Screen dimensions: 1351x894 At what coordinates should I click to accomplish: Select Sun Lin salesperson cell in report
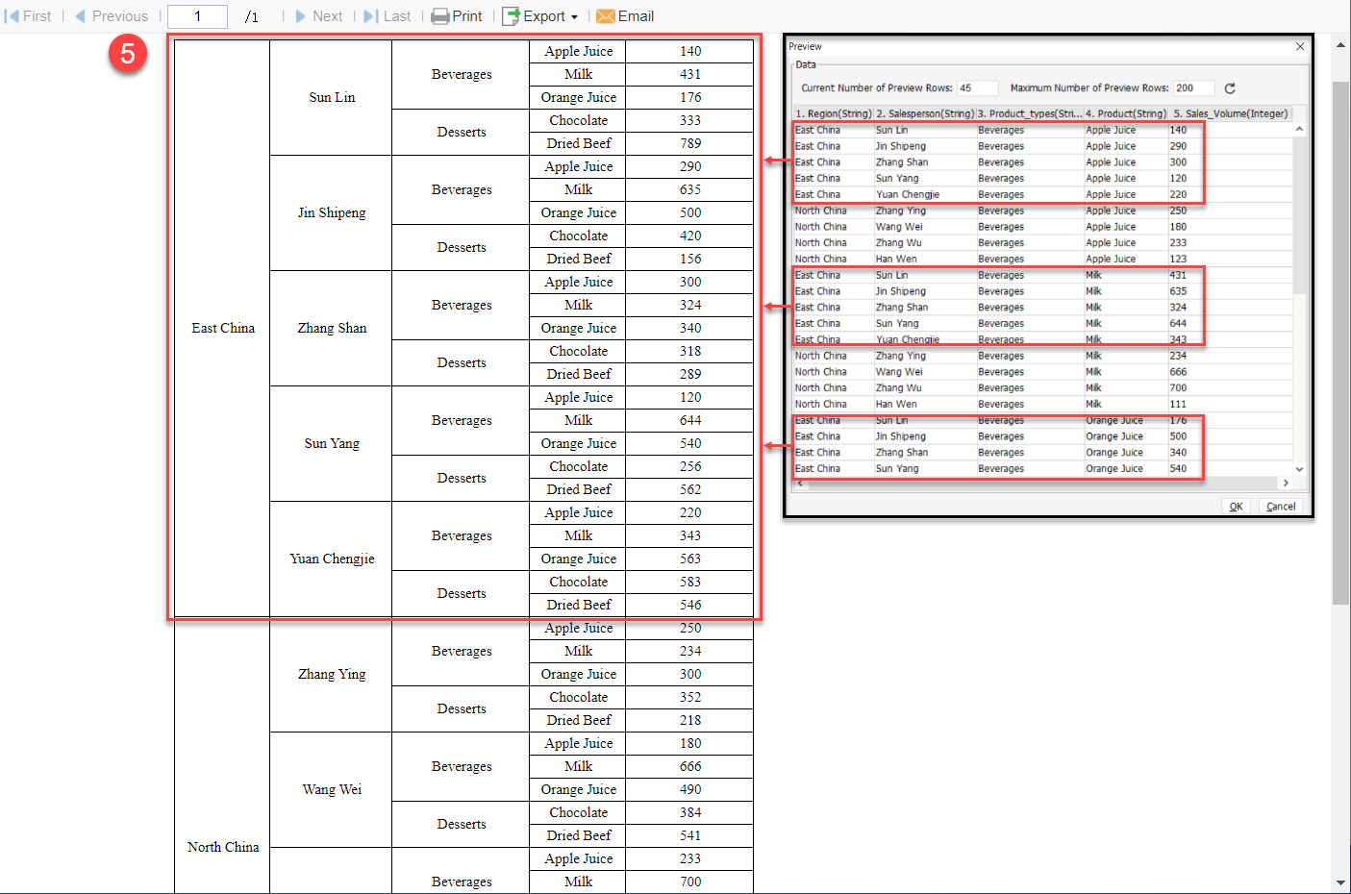(332, 97)
